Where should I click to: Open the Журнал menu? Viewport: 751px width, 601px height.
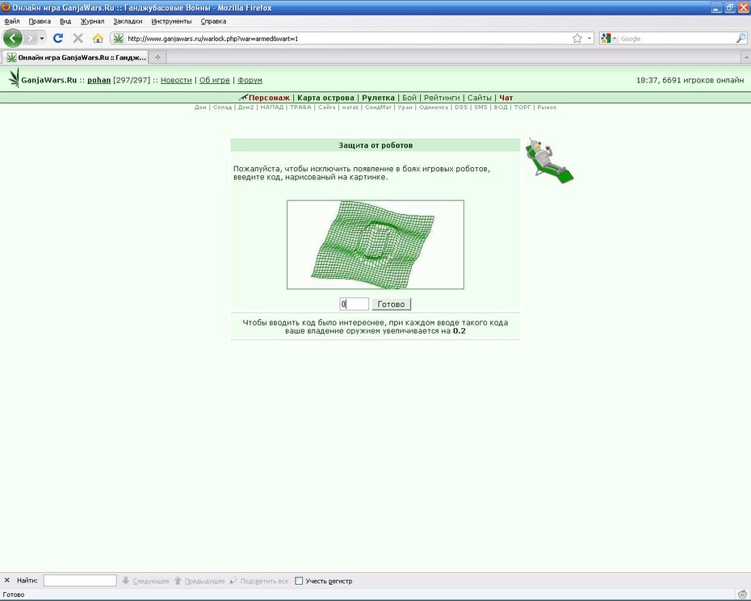92,21
